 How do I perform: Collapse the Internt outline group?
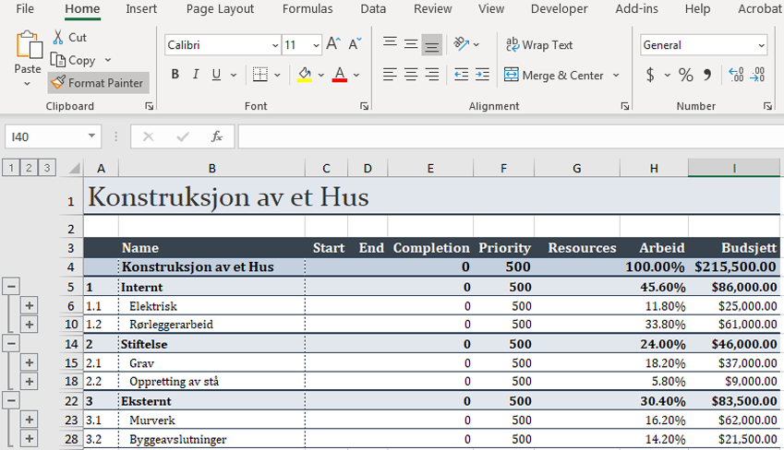[11, 287]
